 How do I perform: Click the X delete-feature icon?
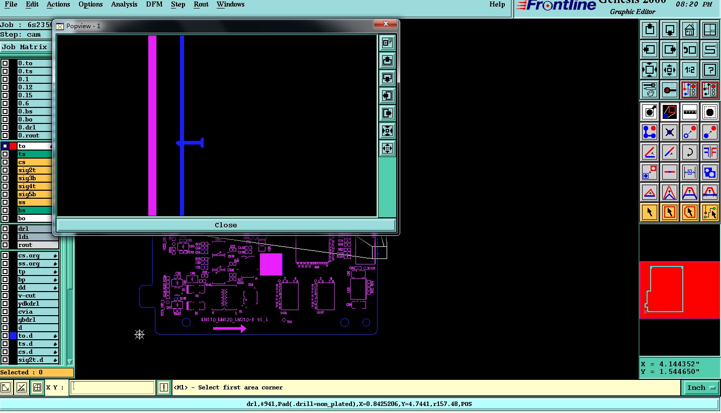670,132
